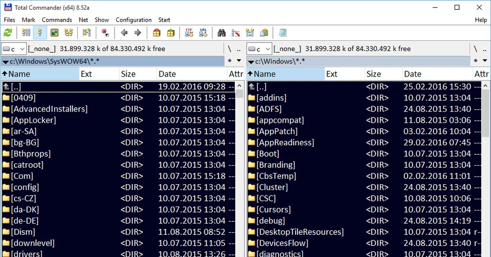Screen dimensions: 491x257
Task: Show directory tree view icon
Action: (68, 33)
